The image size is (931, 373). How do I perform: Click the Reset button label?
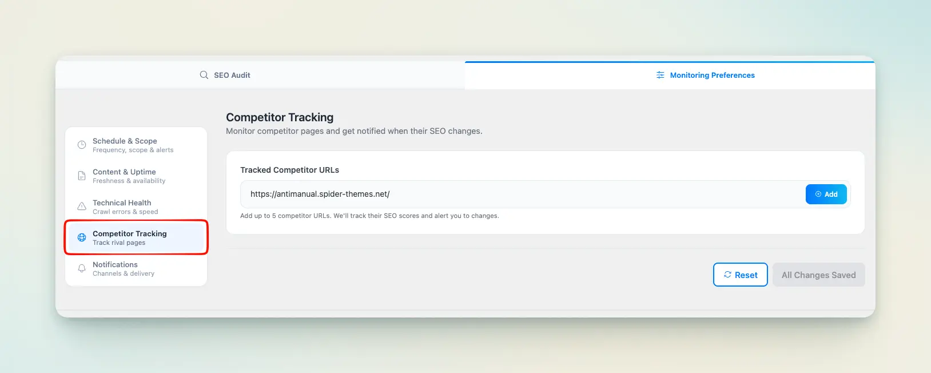pos(746,275)
